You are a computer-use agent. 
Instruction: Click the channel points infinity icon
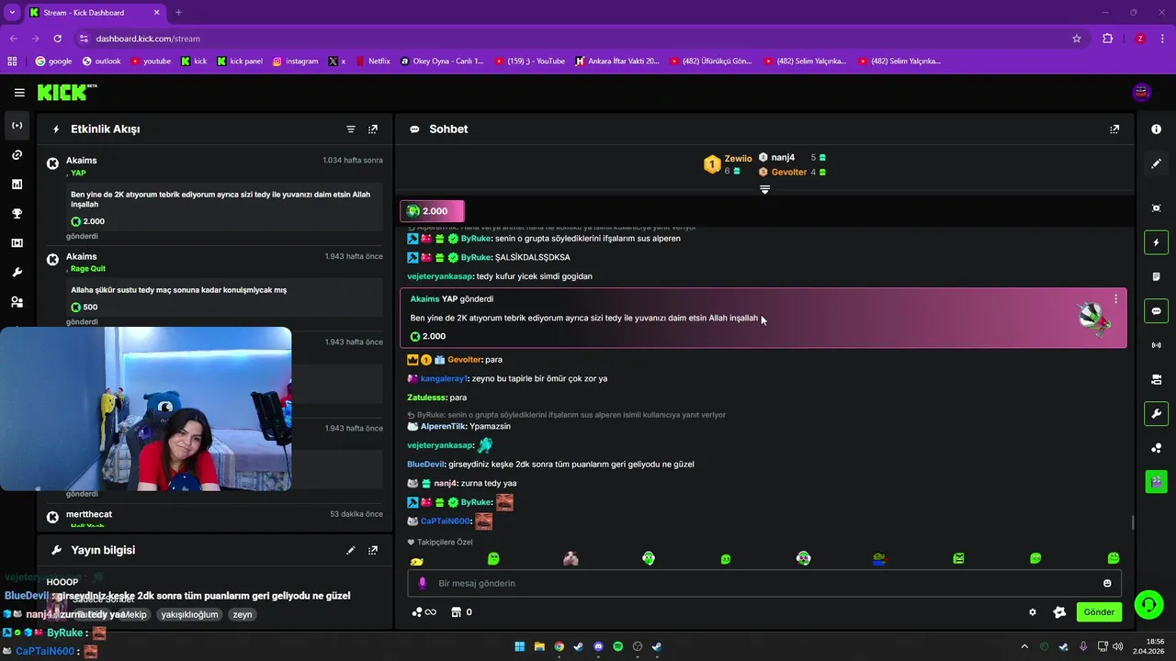[x=424, y=612]
